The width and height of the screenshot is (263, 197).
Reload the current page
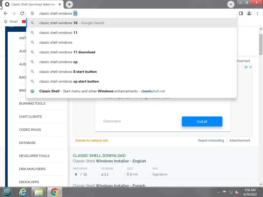22,13
